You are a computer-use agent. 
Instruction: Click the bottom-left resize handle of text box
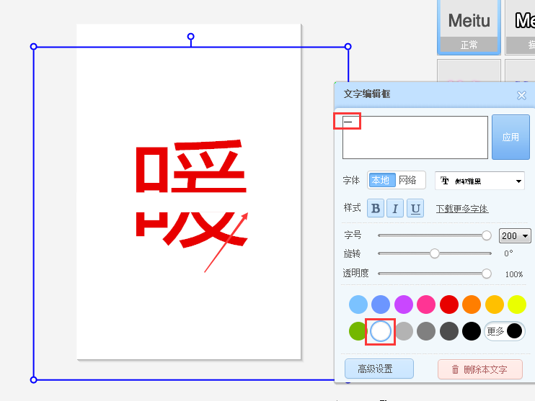[33, 380]
